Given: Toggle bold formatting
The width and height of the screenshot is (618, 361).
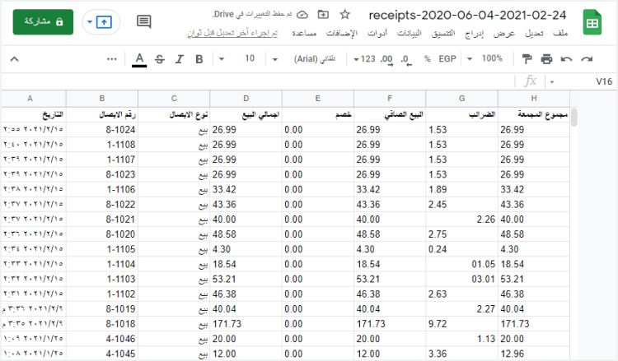Looking at the screenshot, I should point(199,59).
